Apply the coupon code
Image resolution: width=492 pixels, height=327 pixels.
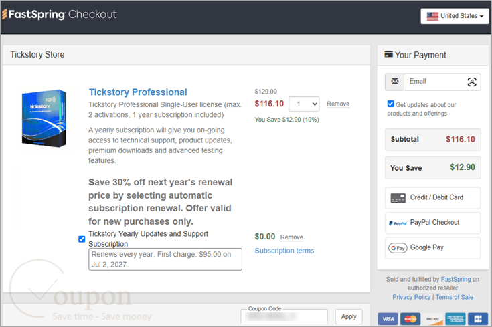pos(349,316)
